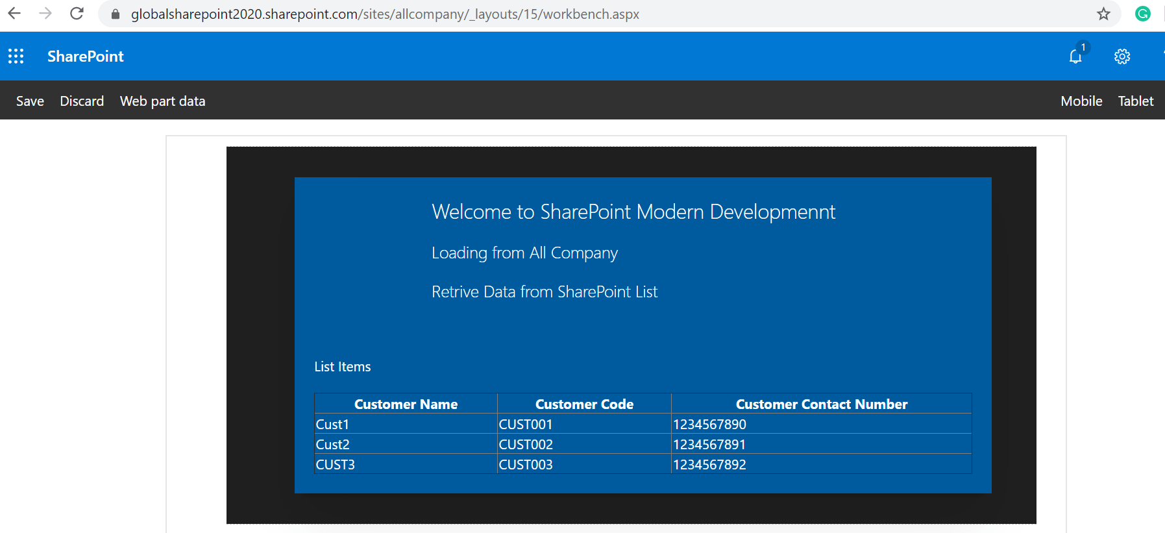The width and height of the screenshot is (1165, 533).
Task: Open the SharePoint app launcher waffle
Action: (16, 56)
